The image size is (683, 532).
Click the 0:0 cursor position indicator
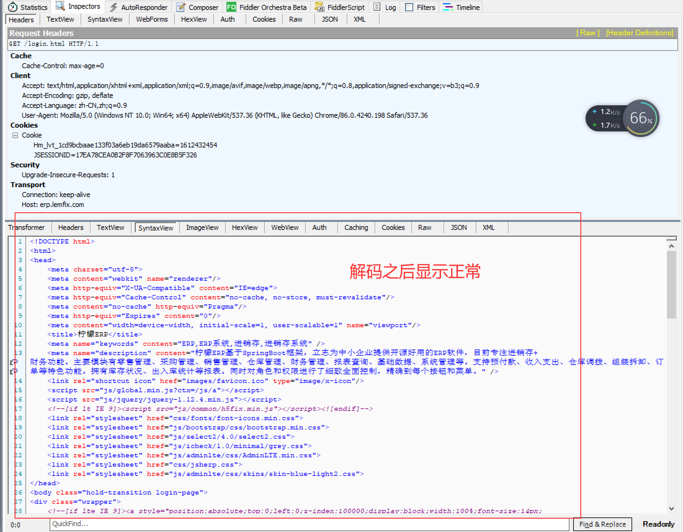16,525
